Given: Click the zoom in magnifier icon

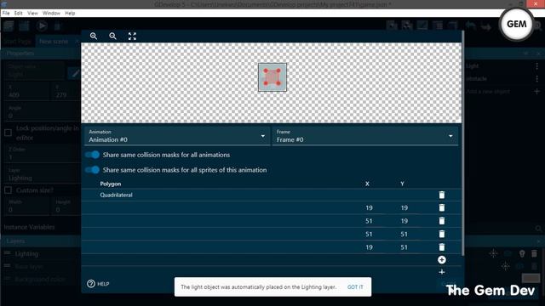Looking at the screenshot, I should click(x=94, y=36).
